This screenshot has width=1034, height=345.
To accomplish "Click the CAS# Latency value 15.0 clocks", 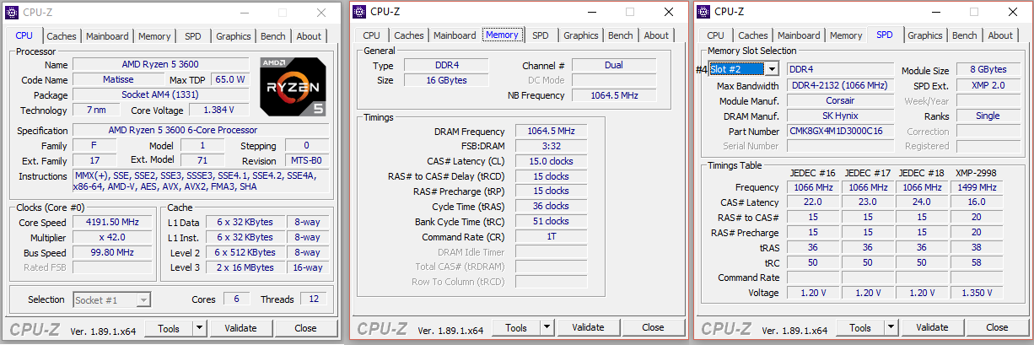I will coord(551,161).
